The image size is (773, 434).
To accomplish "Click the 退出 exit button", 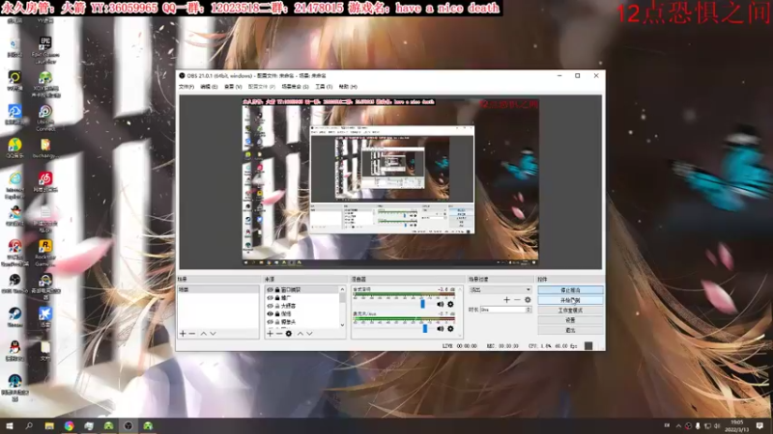I will point(570,330).
